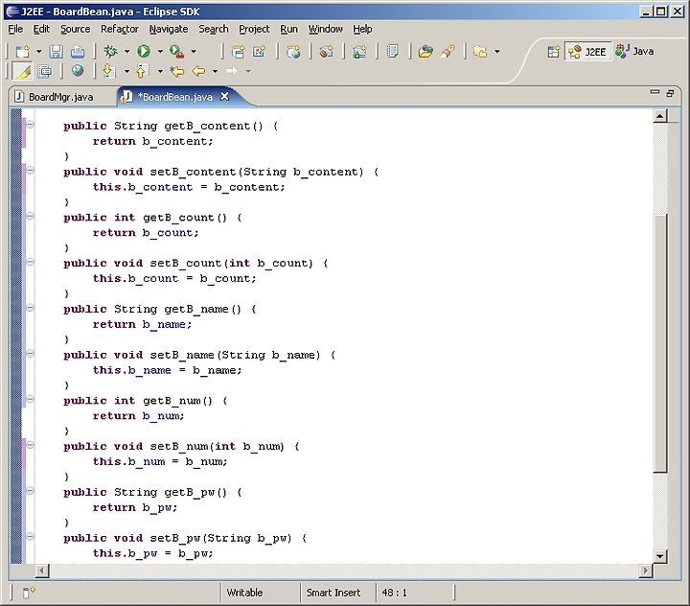Minimize the editor area
Image resolution: width=690 pixels, height=606 pixels.
tap(655, 92)
